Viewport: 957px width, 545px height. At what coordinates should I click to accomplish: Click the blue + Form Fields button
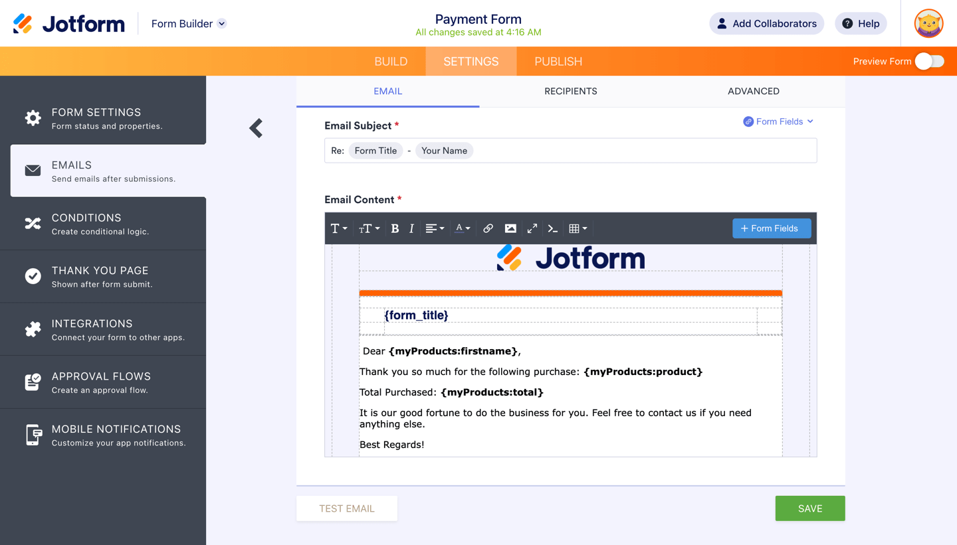coord(772,228)
